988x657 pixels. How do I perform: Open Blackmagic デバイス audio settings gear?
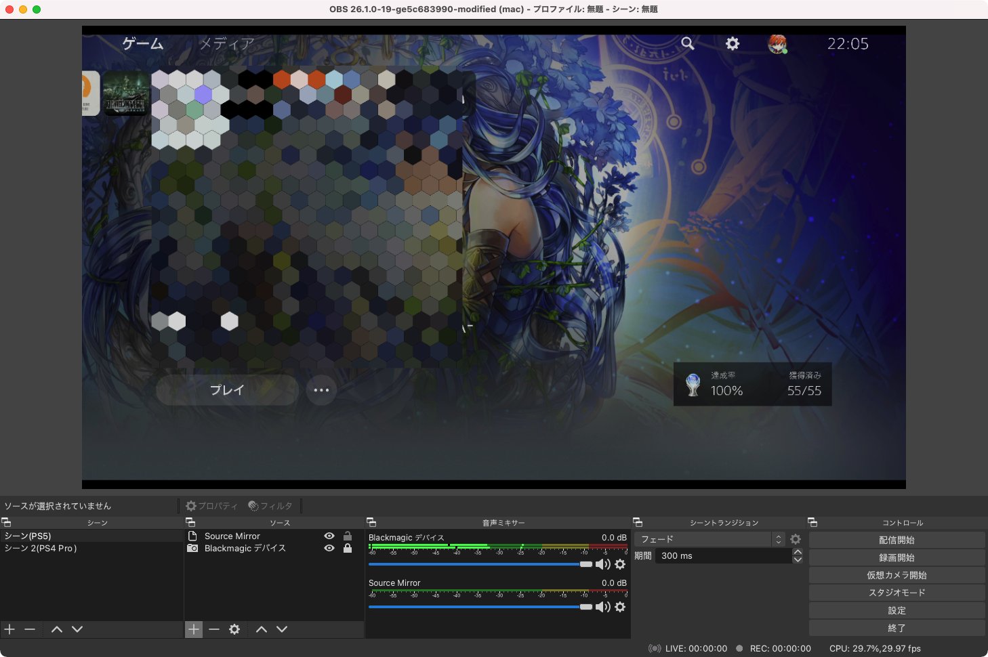pos(620,564)
